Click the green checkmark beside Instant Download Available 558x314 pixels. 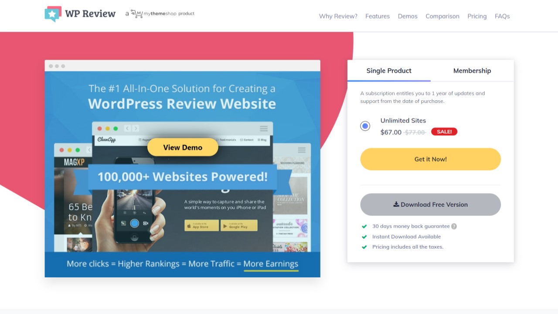pyautogui.click(x=364, y=236)
